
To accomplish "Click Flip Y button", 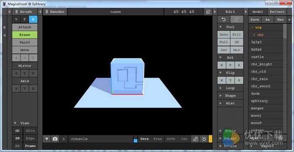I will [x=230, y=81].
